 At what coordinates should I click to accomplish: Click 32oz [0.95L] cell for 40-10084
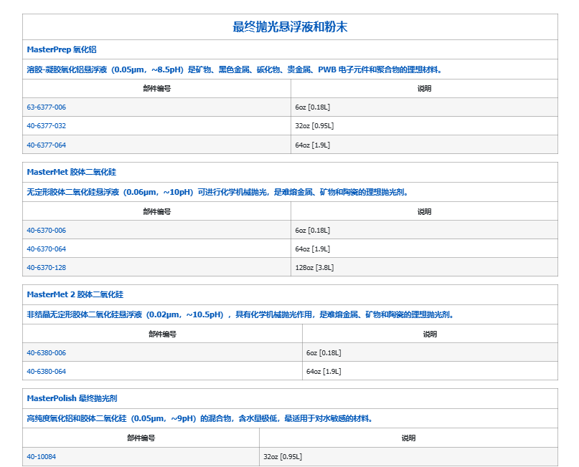point(408,456)
